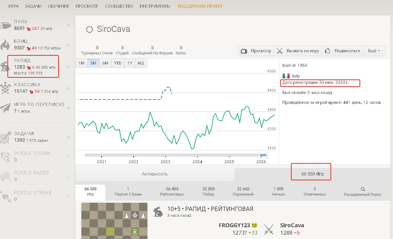The width and height of the screenshot is (393, 239).
Task: Select the 66 559 Игр filter
Action: point(90,191)
